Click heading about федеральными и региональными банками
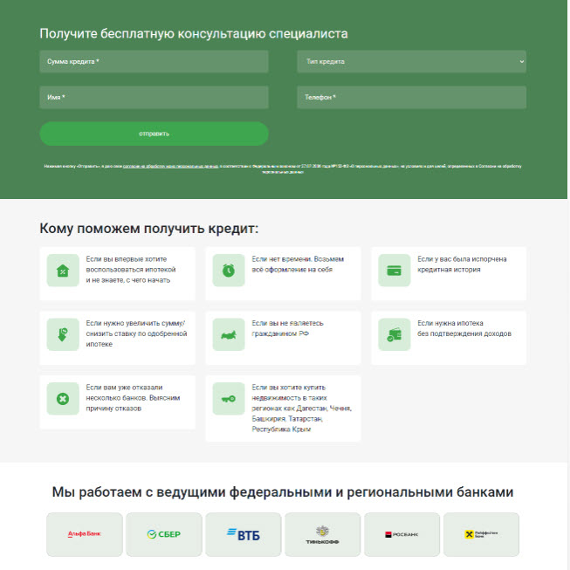 coord(283,492)
